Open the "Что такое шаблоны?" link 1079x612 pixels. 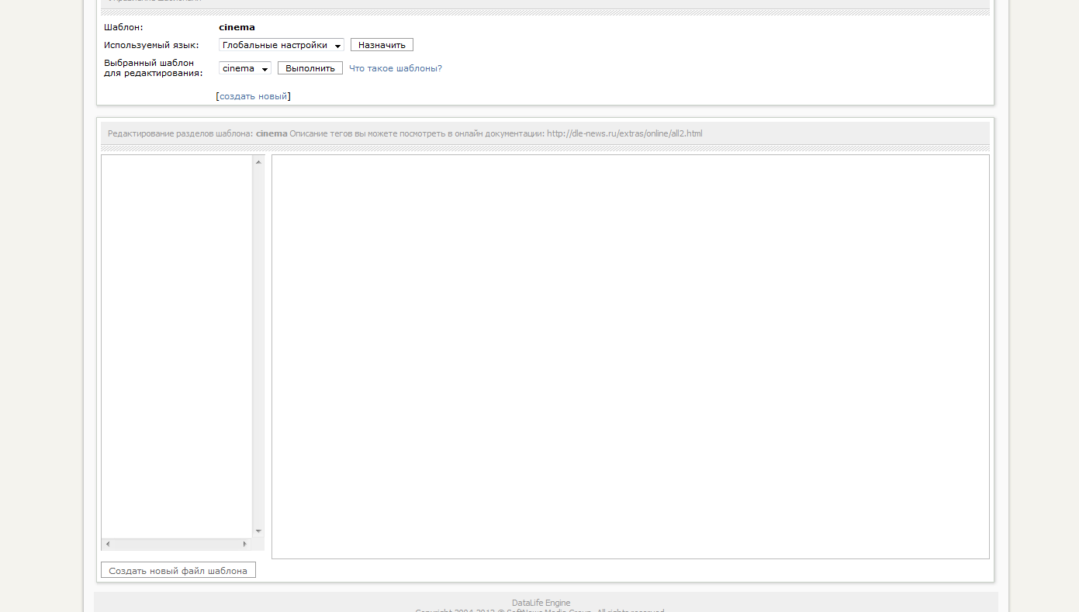396,68
